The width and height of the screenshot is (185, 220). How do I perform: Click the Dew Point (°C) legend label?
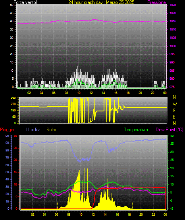coord(170,130)
